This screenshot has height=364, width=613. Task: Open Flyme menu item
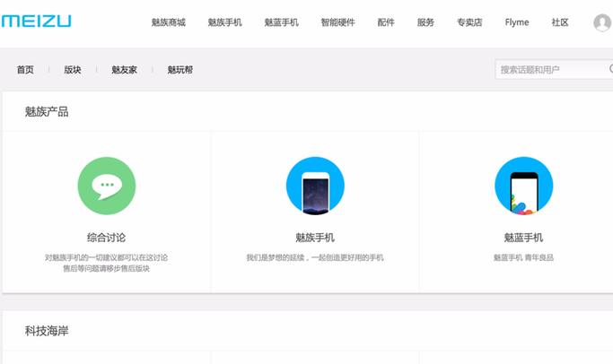[x=517, y=22]
